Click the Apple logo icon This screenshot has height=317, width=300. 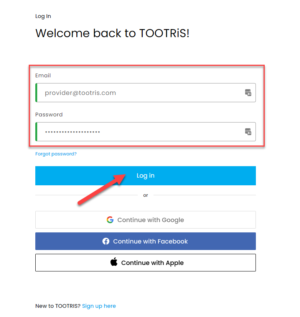coord(114,262)
